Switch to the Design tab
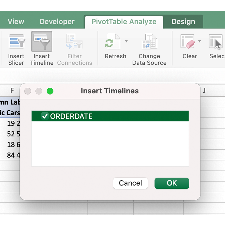The width and height of the screenshot is (225, 225). click(183, 22)
